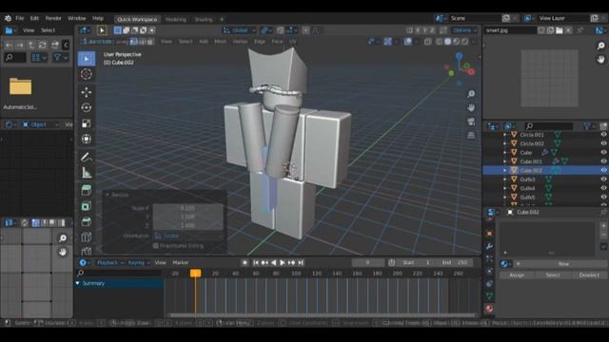Switch perspective/orthographic grid icon in viewport

tap(471, 135)
